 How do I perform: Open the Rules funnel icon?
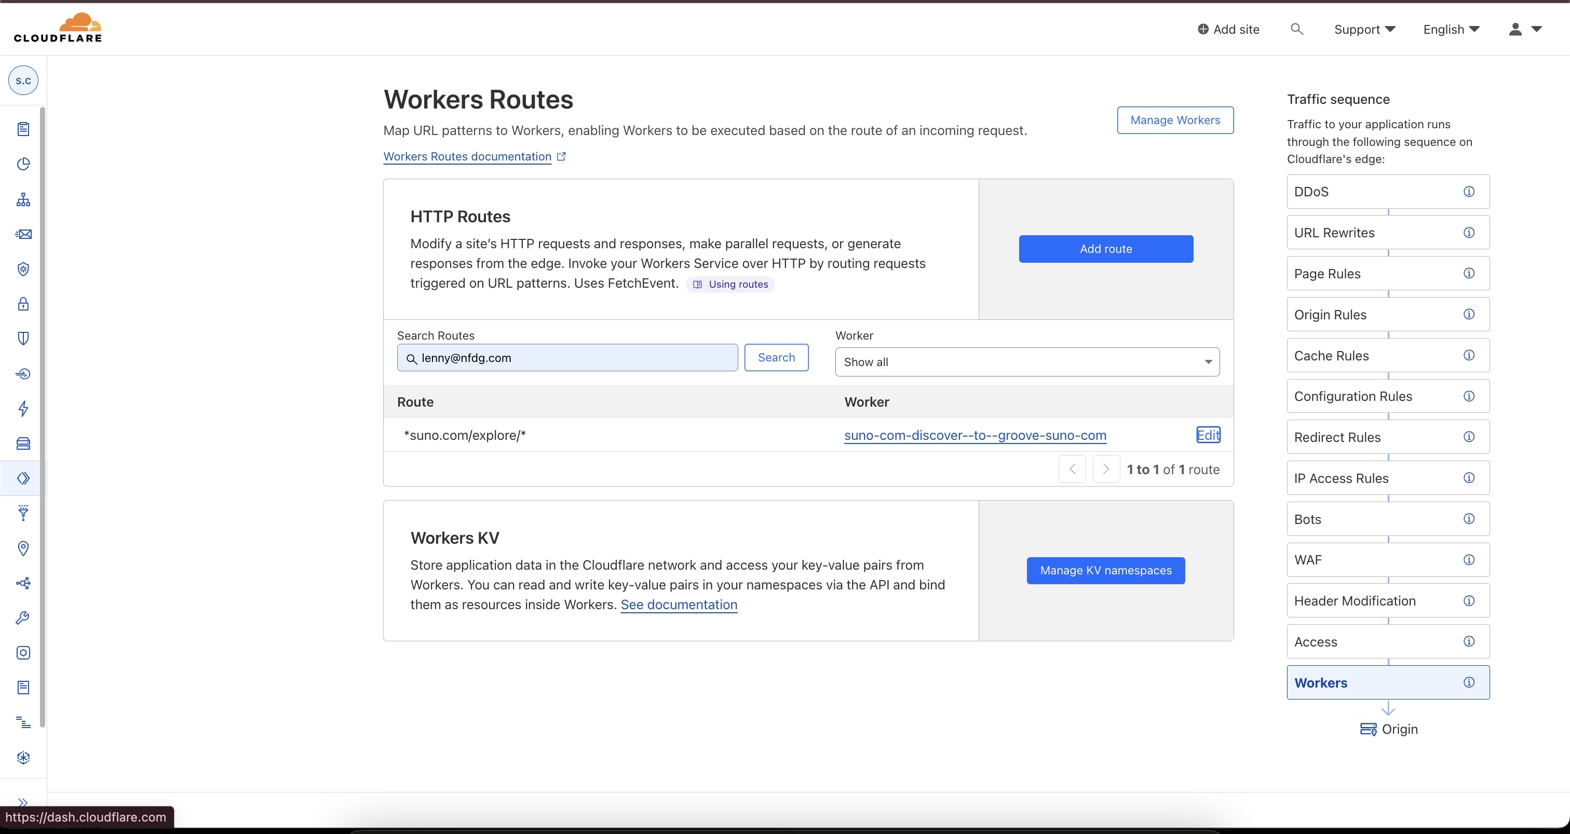(x=23, y=513)
